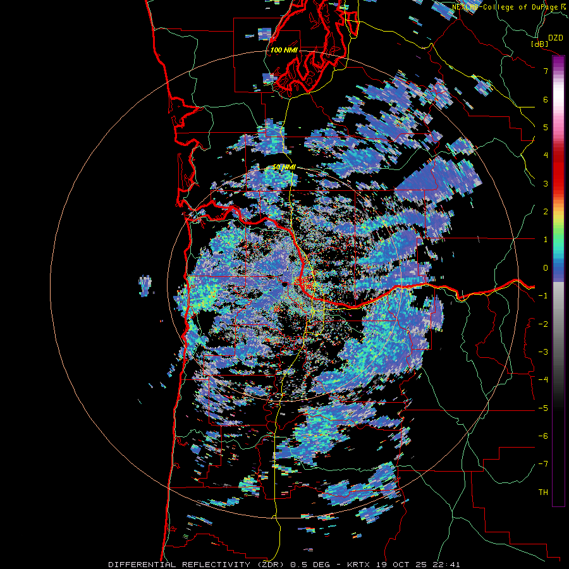Screen dimensions: 569x569
Task: Click the positive 1 scale value
Action: click(546, 240)
